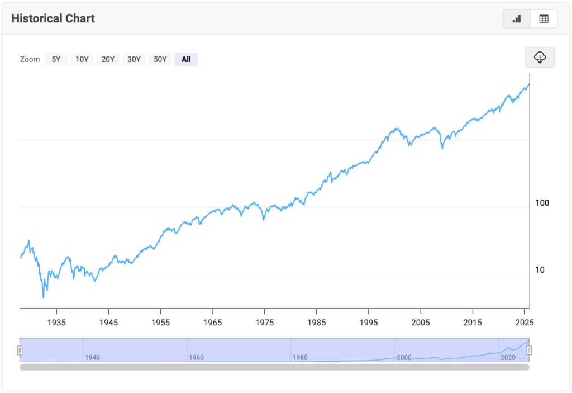
Task: Switch to bar chart view icon
Action: pyautogui.click(x=517, y=19)
